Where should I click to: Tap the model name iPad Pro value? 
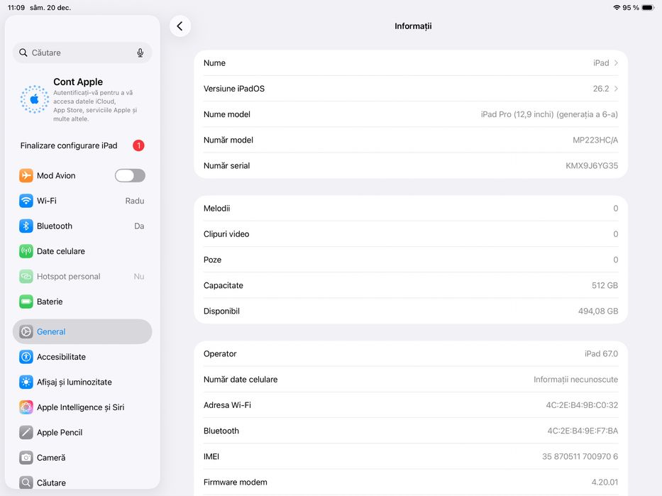(549, 114)
